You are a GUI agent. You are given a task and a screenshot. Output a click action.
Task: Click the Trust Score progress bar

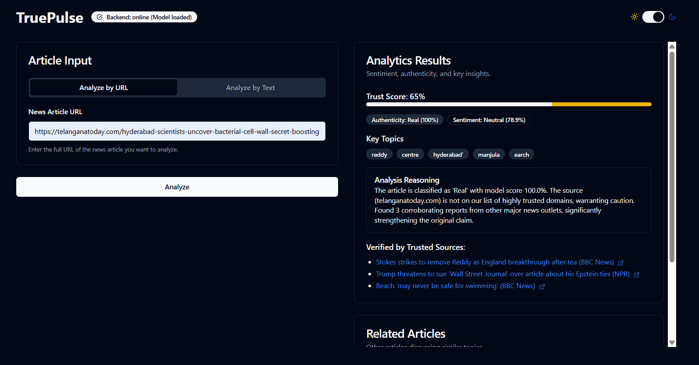coord(508,105)
